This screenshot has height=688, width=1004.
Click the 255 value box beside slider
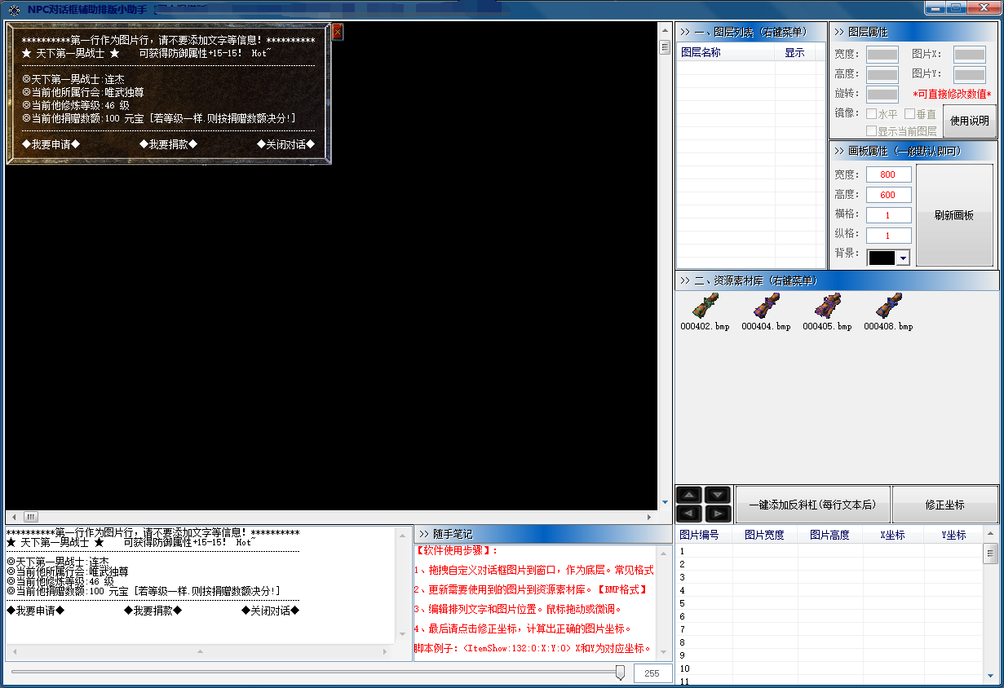point(652,673)
